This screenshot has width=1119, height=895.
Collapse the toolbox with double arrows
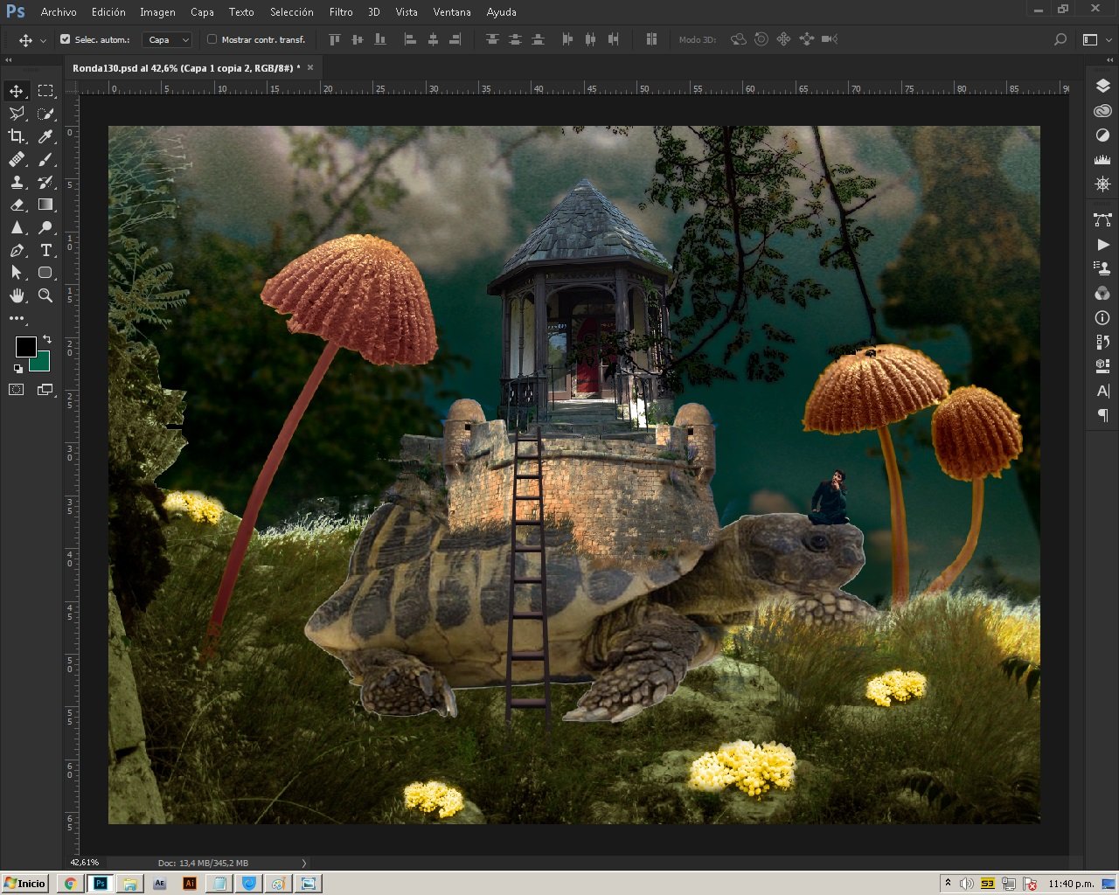tap(9, 60)
